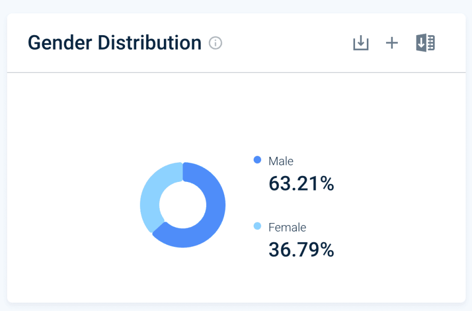Click empty header space between title and icons
This screenshot has width=472, height=311.
288,43
